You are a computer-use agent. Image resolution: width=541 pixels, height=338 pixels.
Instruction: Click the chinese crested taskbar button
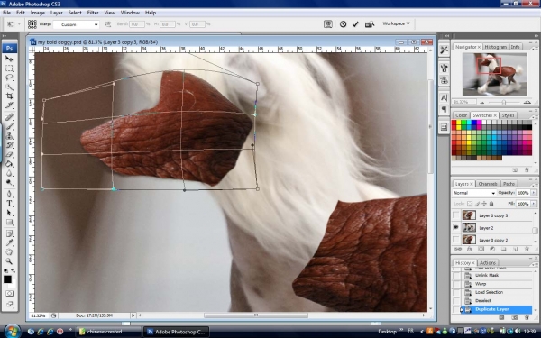pyautogui.click(x=108, y=332)
